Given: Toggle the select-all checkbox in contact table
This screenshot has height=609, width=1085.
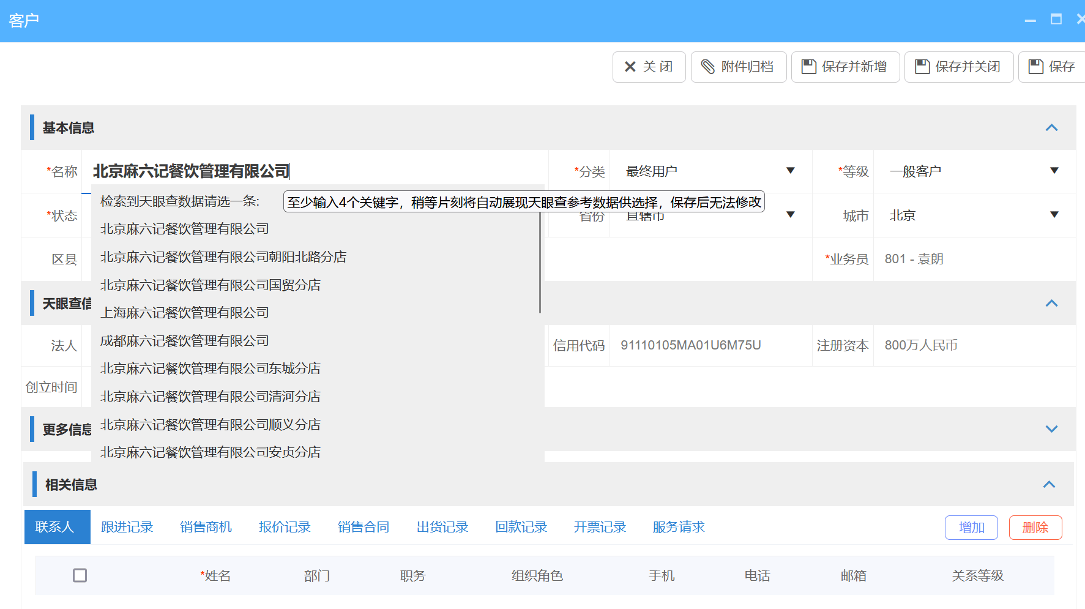Looking at the screenshot, I should pos(80,575).
